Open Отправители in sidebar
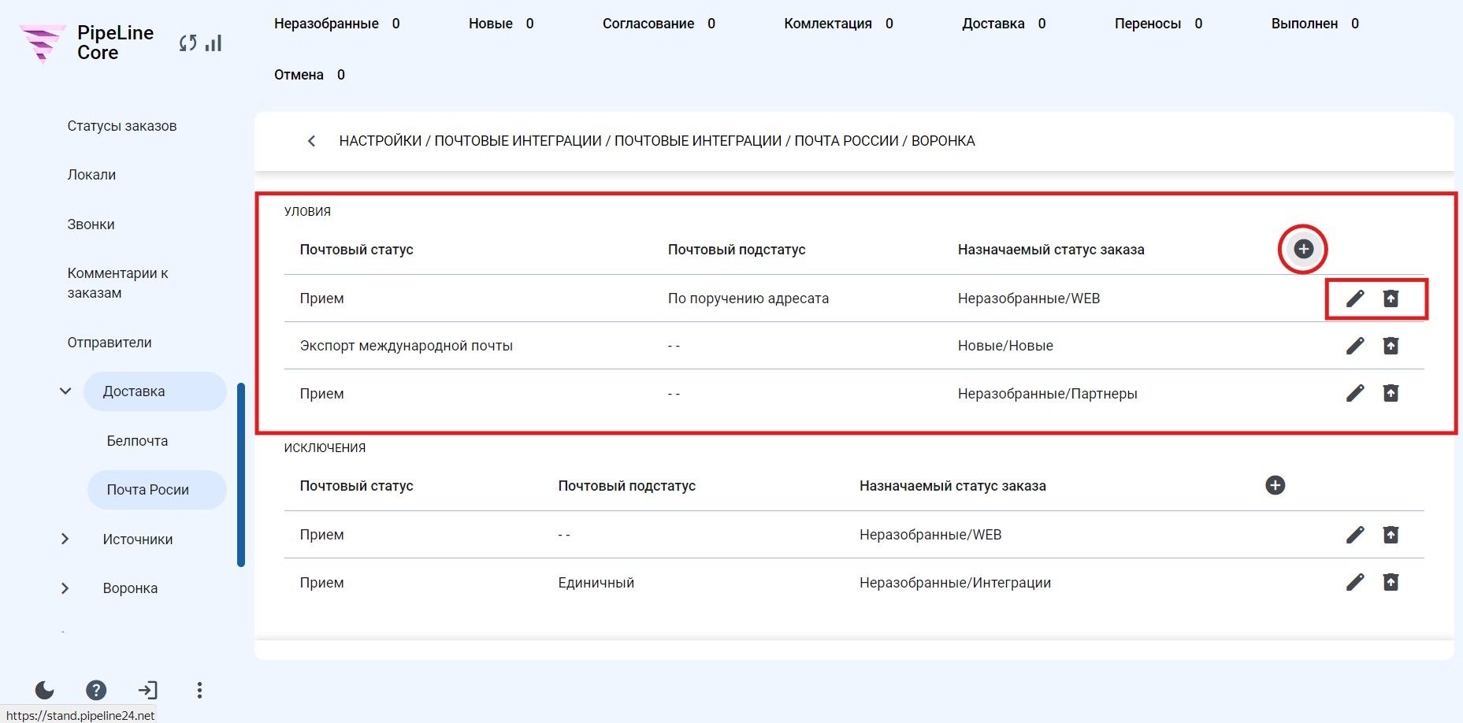Image resolution: width=1463 pixels, height=723 pixels. pos(110,343)
